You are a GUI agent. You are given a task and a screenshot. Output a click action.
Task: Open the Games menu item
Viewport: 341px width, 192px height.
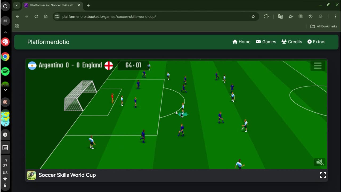point(266,42)
